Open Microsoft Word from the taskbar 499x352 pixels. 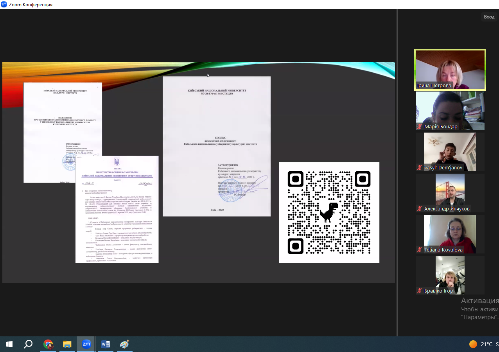tap(106, 344)
